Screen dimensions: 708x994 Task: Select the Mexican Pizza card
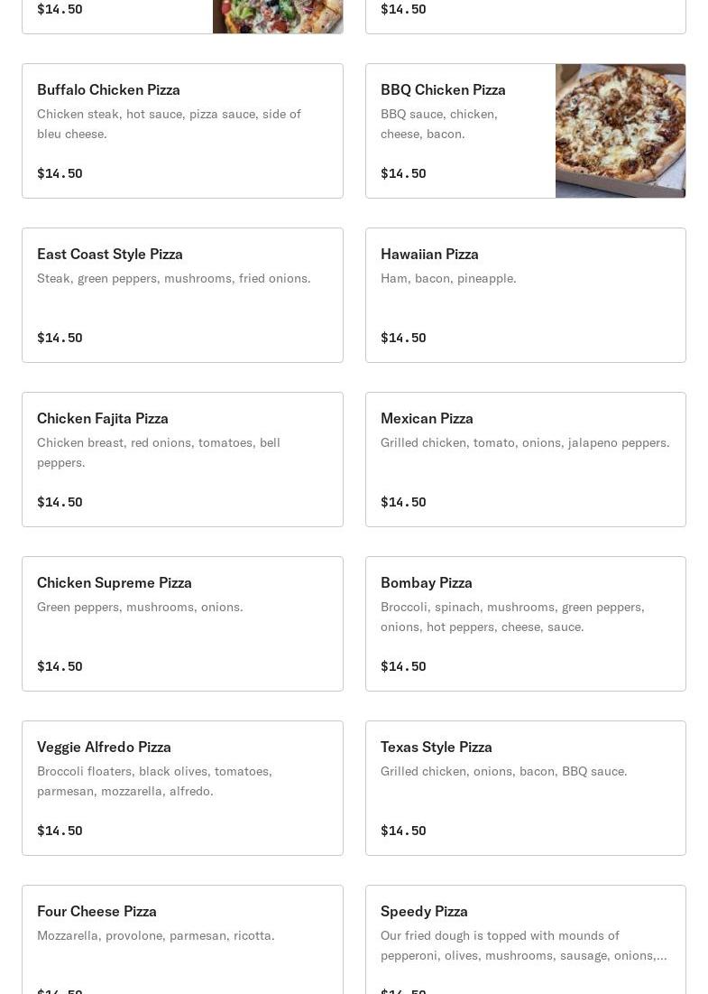(525, 460)
